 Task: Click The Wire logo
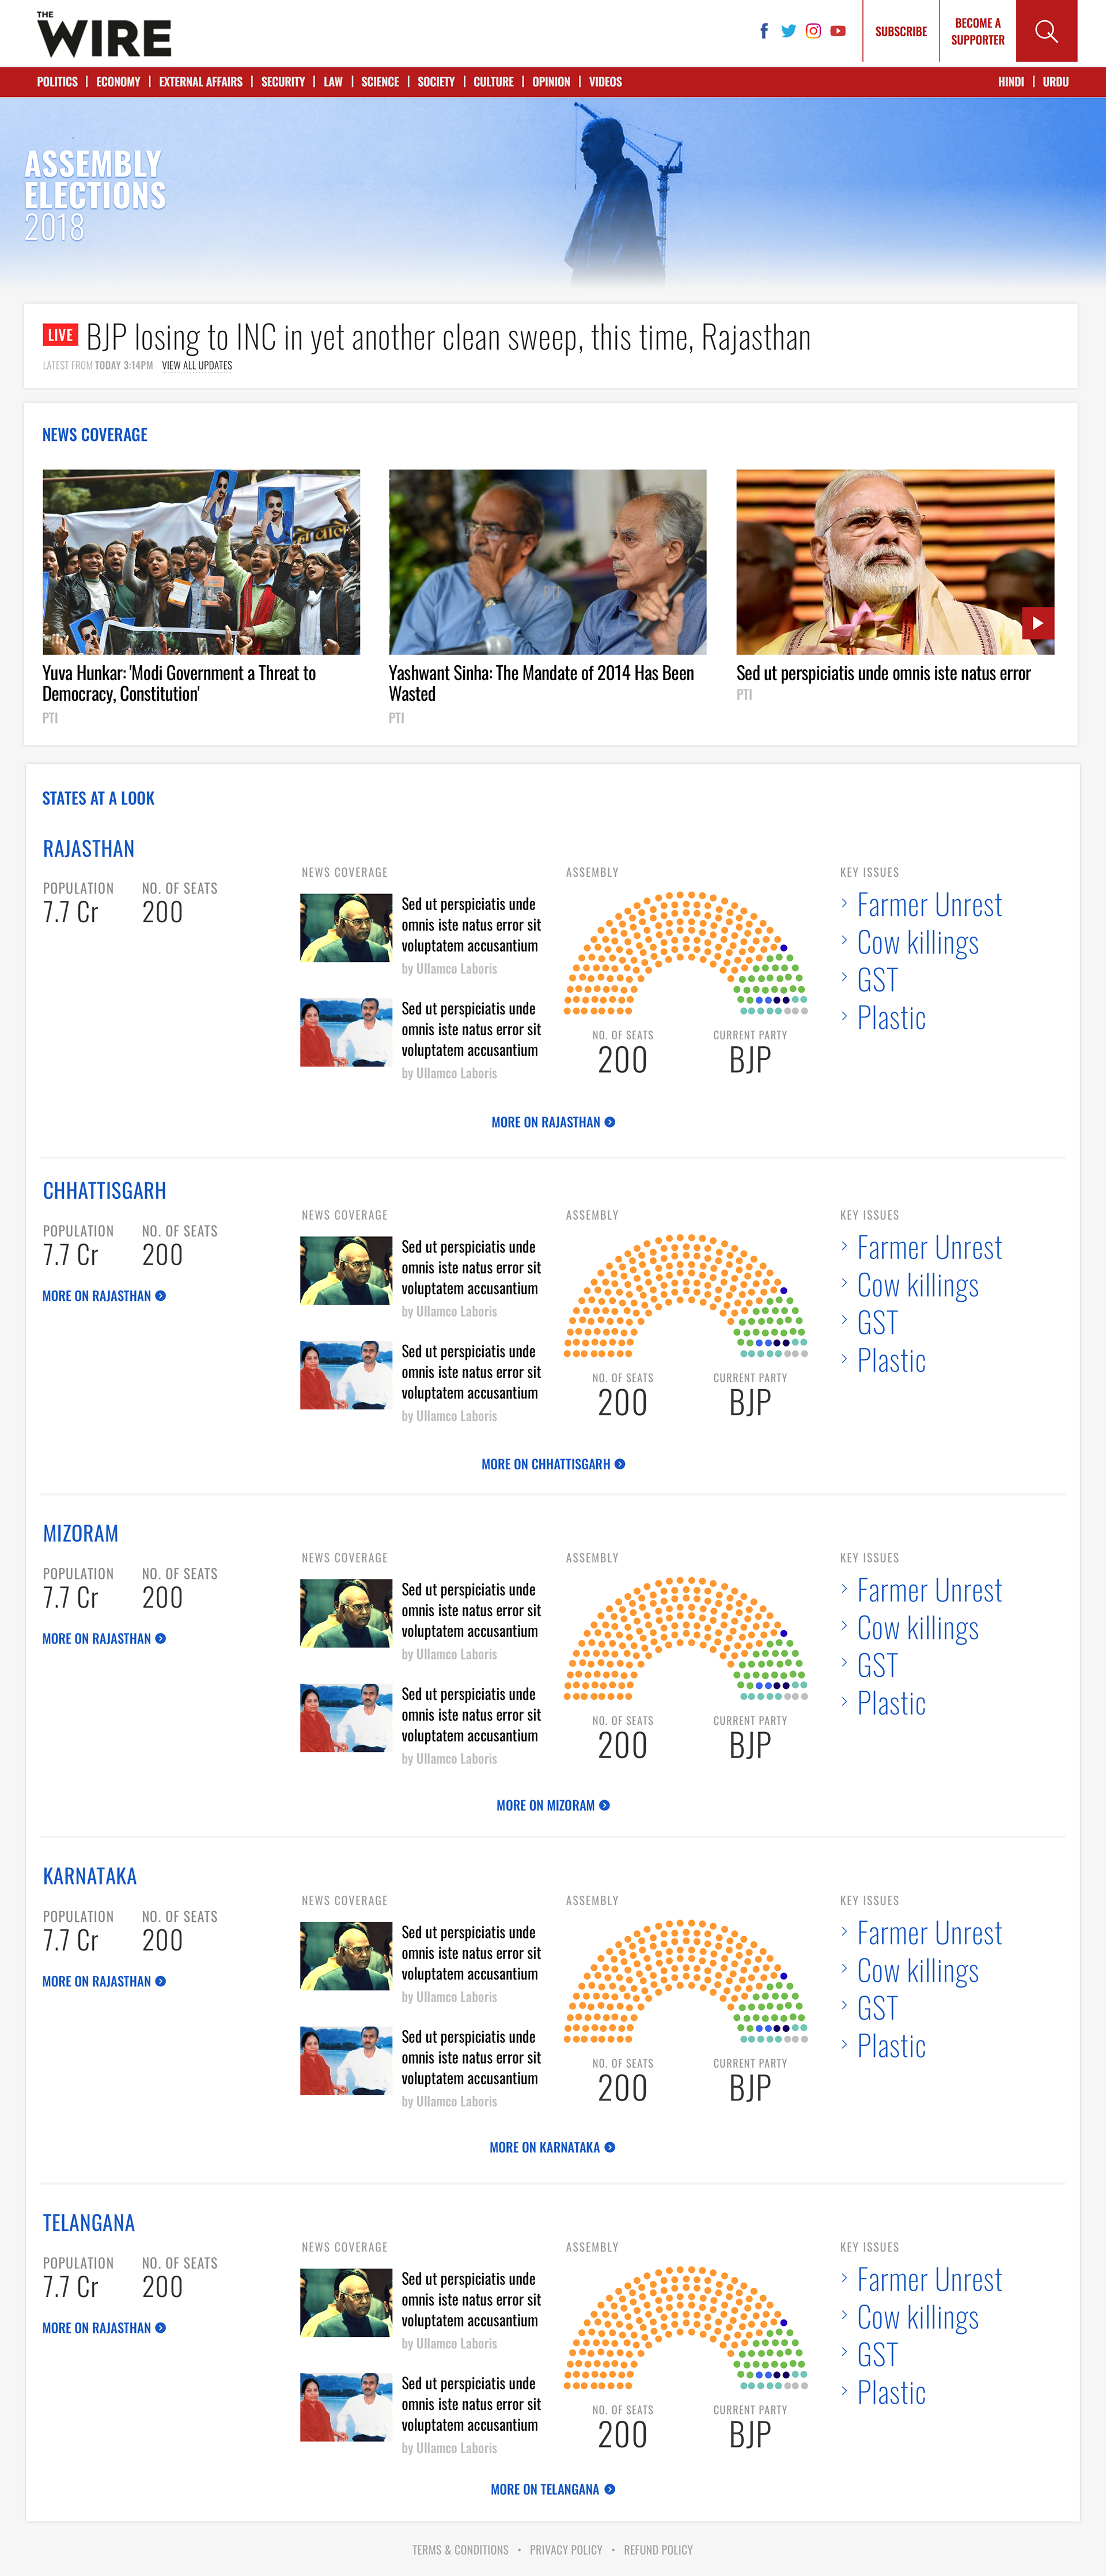tap(104, 34)
